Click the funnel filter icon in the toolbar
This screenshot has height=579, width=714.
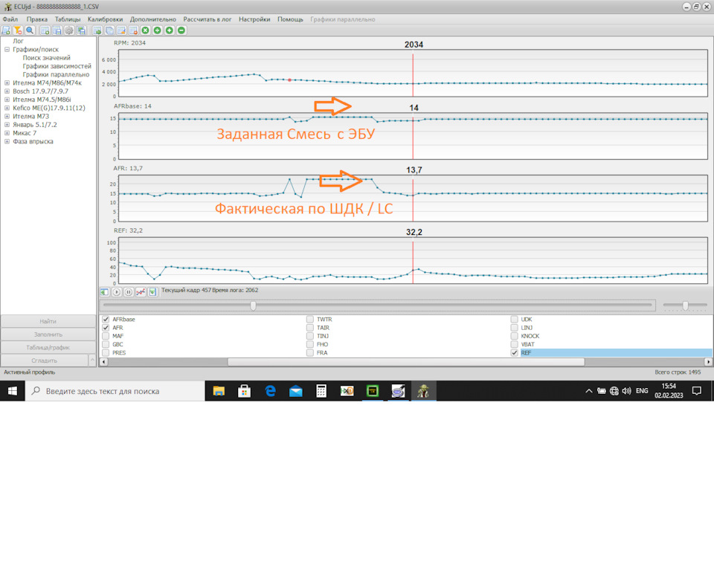pyautogui.click(x=19, y=30)
